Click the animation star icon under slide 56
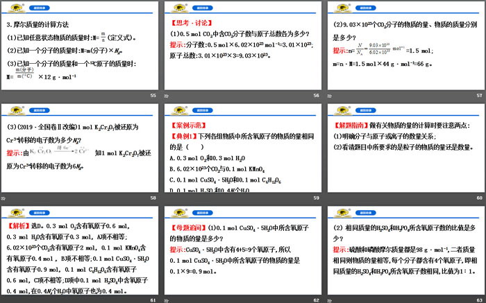 167,96
